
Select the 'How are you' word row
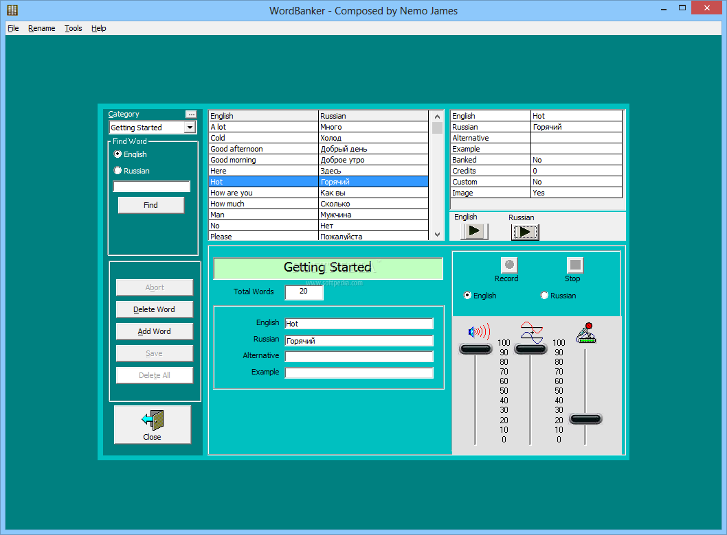[x=318, y=193]
